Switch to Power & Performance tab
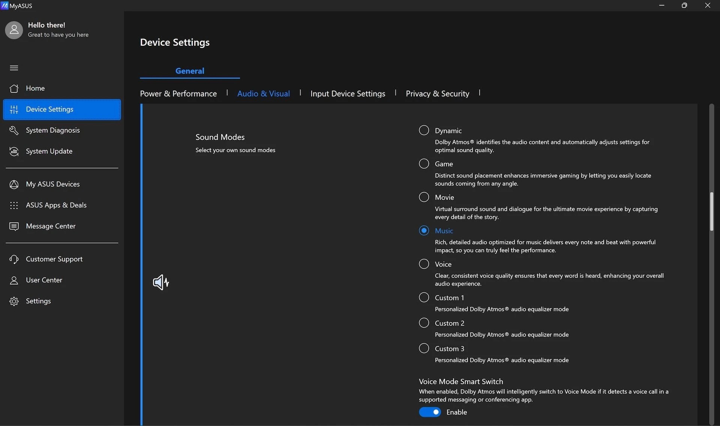Viewport: 720px width, 426px height. tap(178, 94)
